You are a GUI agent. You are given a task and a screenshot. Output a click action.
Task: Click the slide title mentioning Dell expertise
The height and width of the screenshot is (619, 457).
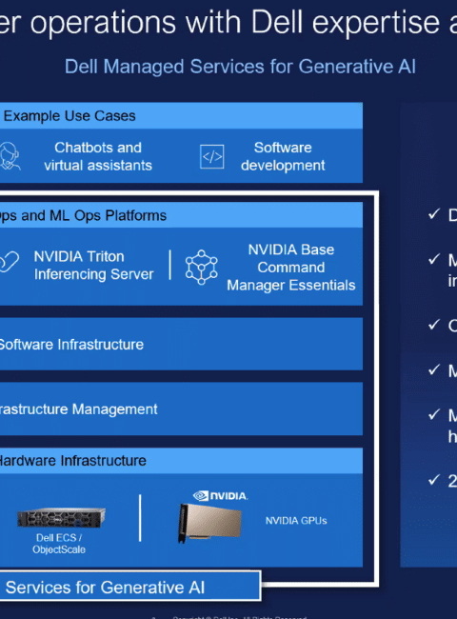click(x=228, y=22)
